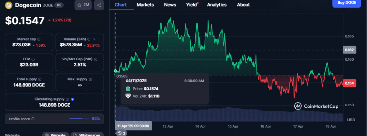This screenshot has height=136, width=367.
Task: Click the 17 Apr date axis label
Action: point(298,126)
